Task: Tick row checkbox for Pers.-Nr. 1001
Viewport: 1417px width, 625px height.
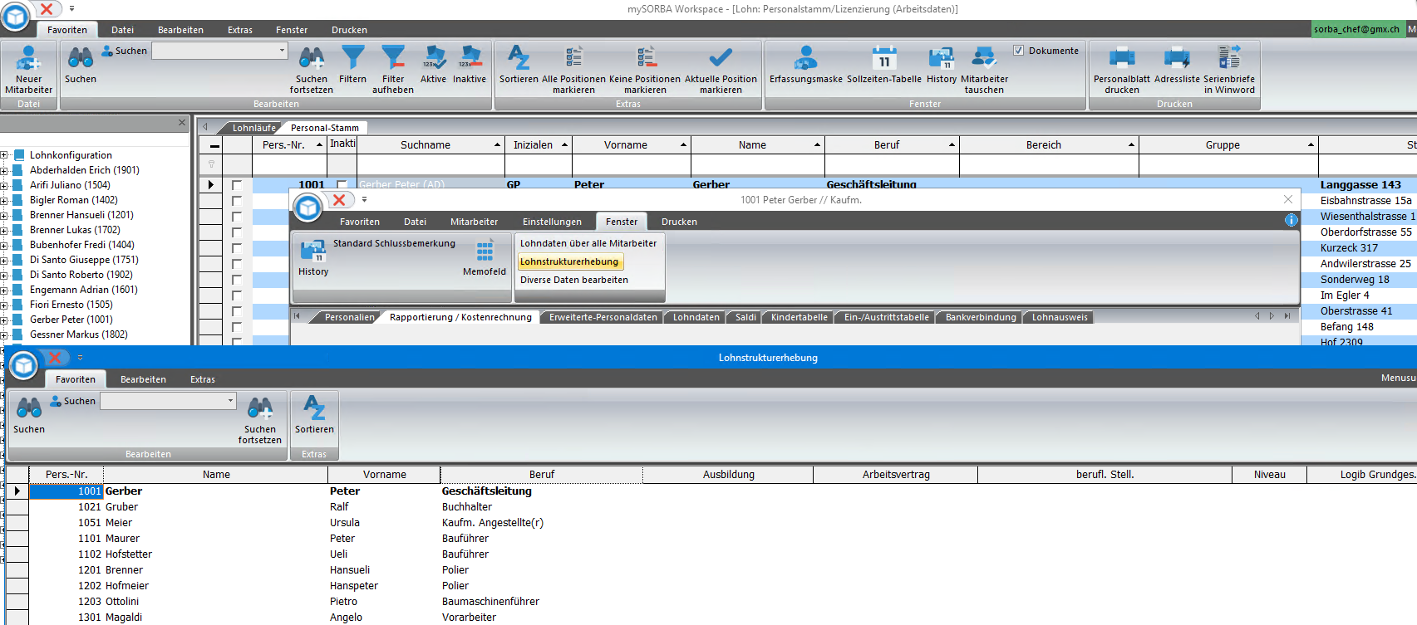Action: pyautogui.click(x=237, y=185)
